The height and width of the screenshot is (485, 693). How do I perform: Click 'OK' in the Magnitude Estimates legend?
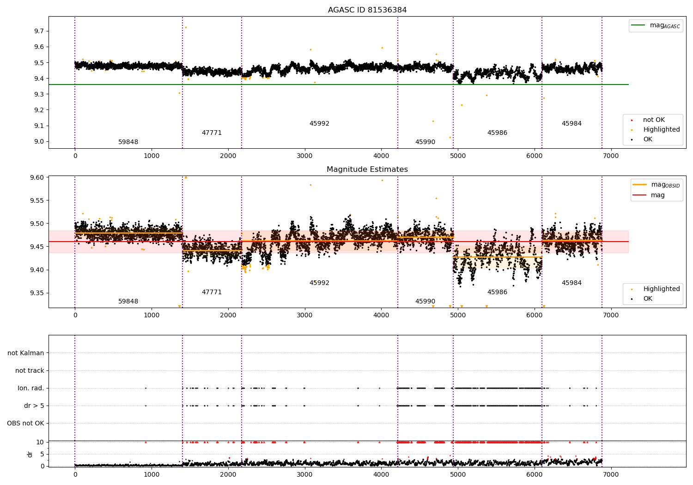click(x=648, y=299)
